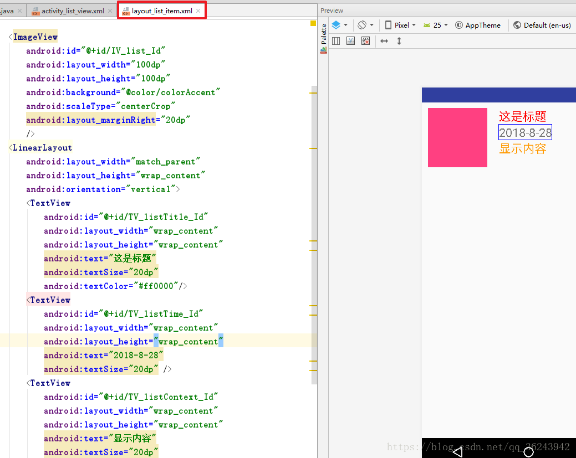The height and width of the screenshot is (458, 576).
Task: Click the textColor="#ff0000" line
Action: pyautogui.click(x=115, y=286)
